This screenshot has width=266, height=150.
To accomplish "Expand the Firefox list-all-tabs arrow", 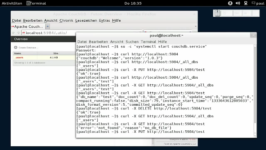I will 196,26.
